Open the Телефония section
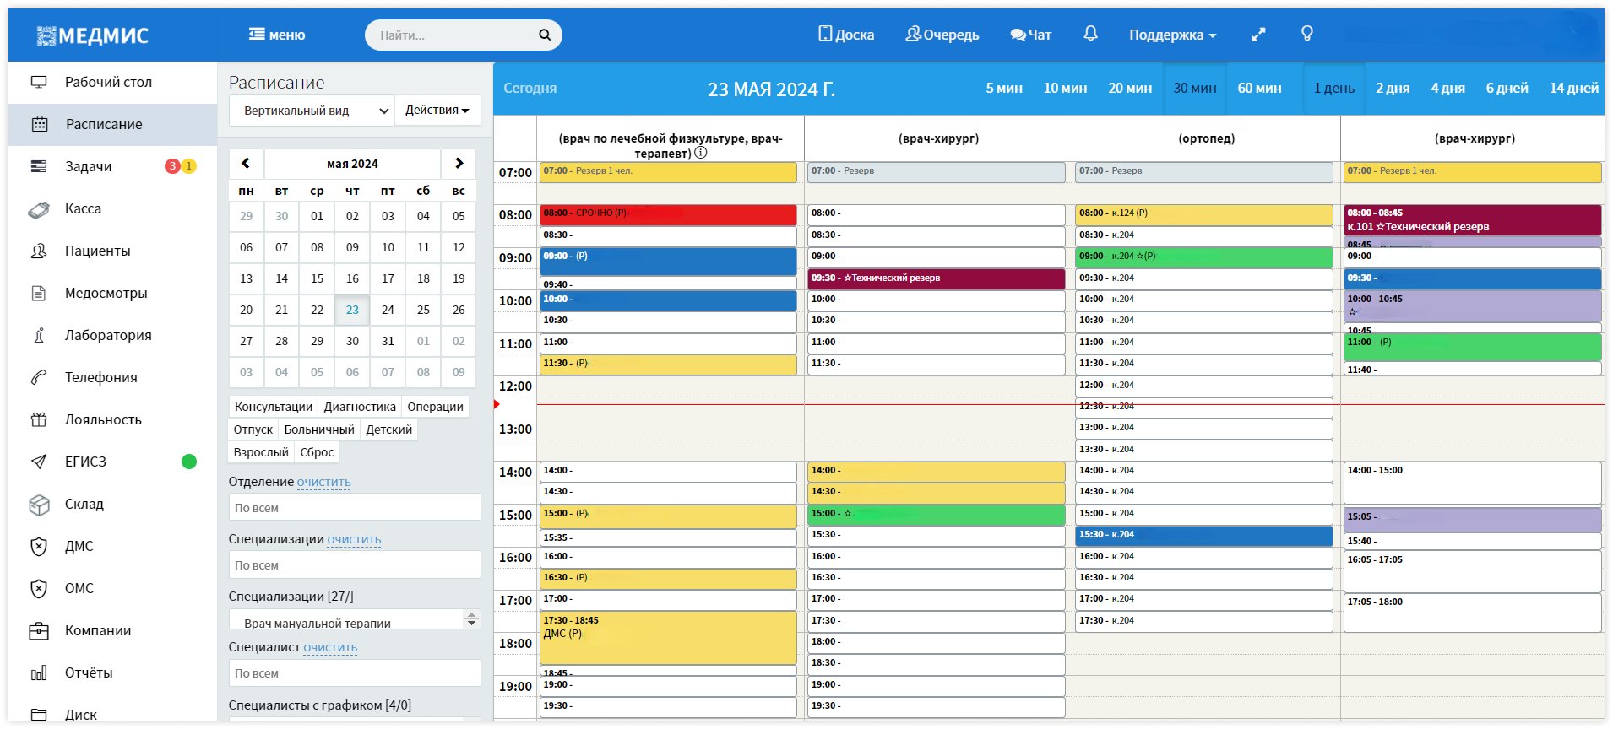Screen dimensions: 1613x729 [x=100, y=377]
